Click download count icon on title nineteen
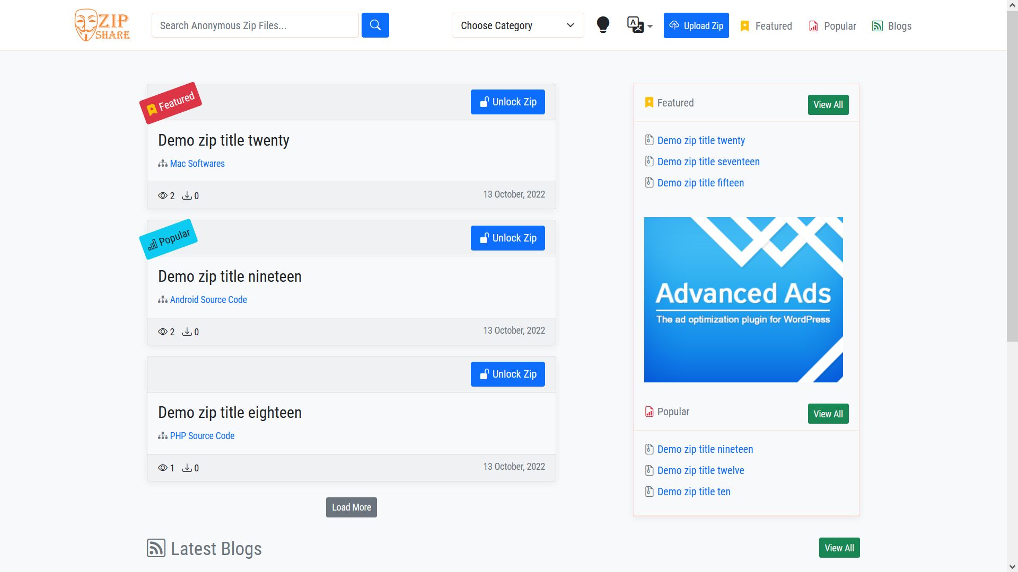The height and width of the screenshot is (572, 1018). pyautogui.click(x=187, y=332)
